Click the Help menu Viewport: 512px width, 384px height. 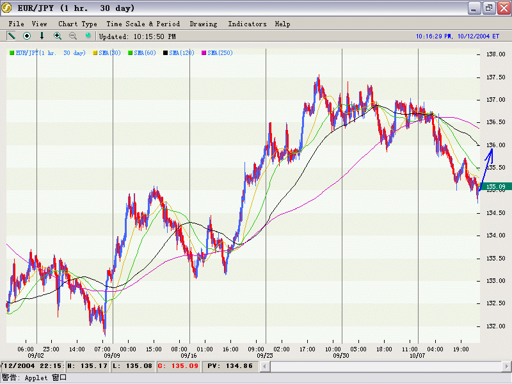[282, 24]
